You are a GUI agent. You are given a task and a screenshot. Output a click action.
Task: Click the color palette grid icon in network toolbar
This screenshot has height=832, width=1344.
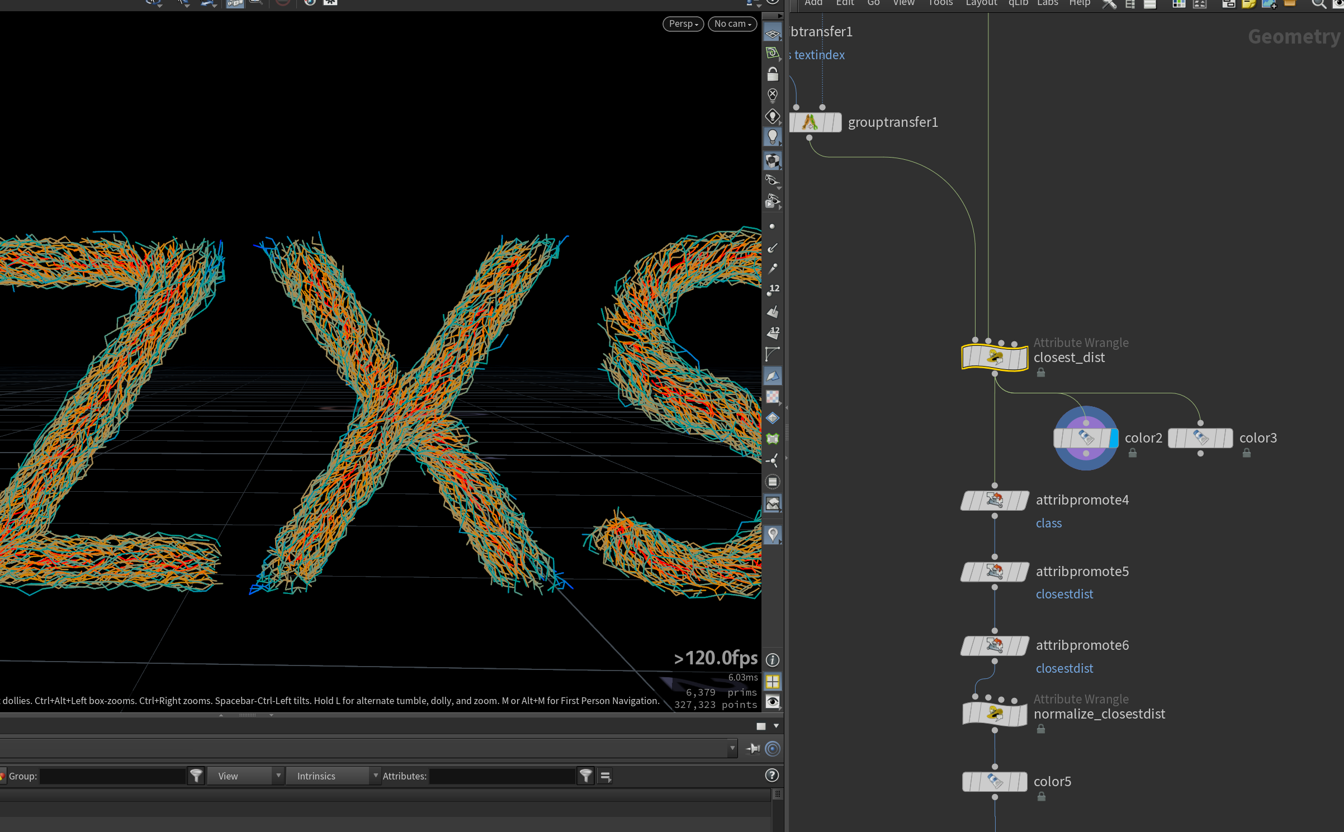pos(1179,4)
